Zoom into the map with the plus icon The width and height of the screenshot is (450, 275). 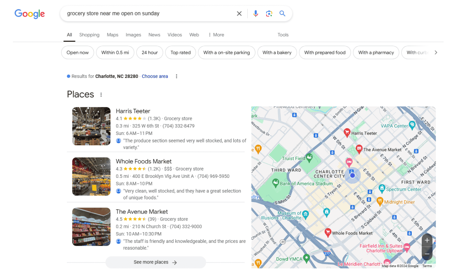tap(427, 240)
